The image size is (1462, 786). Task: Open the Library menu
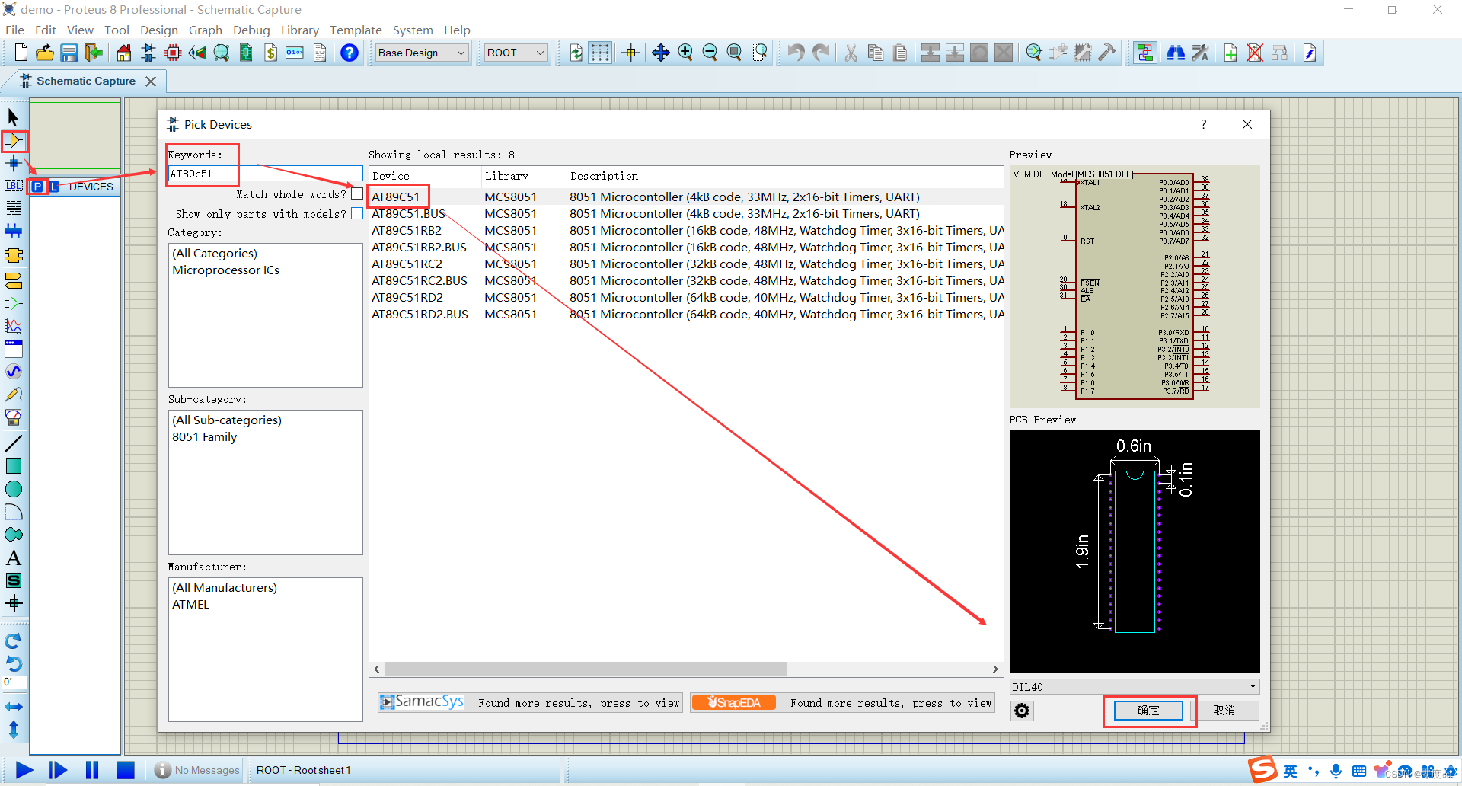pyautogui.click(x=299, y=30)
